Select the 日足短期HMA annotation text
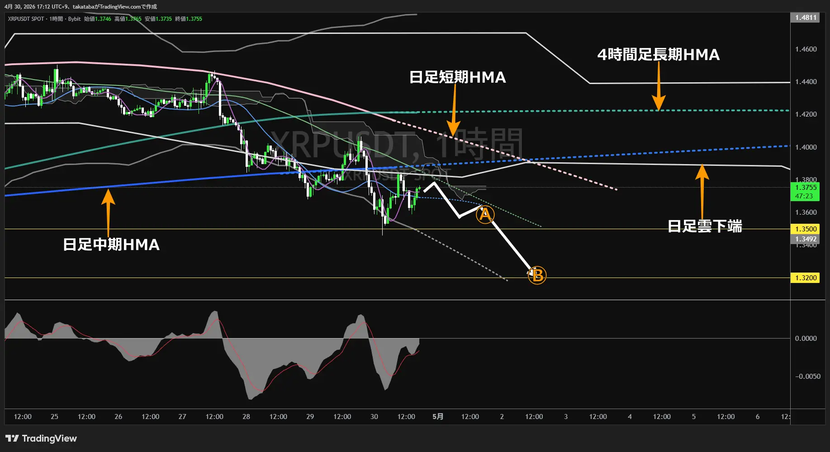830x452 pixels. (457, 77)
